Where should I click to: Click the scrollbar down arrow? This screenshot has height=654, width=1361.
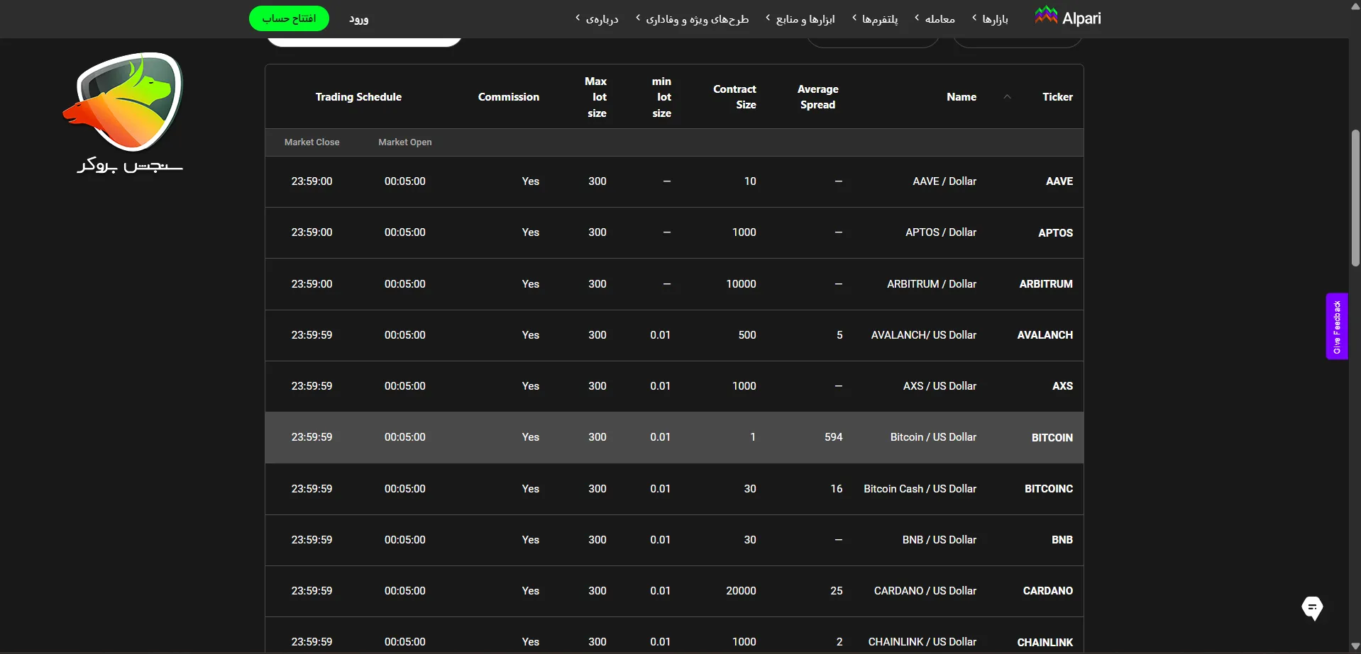1355,647
